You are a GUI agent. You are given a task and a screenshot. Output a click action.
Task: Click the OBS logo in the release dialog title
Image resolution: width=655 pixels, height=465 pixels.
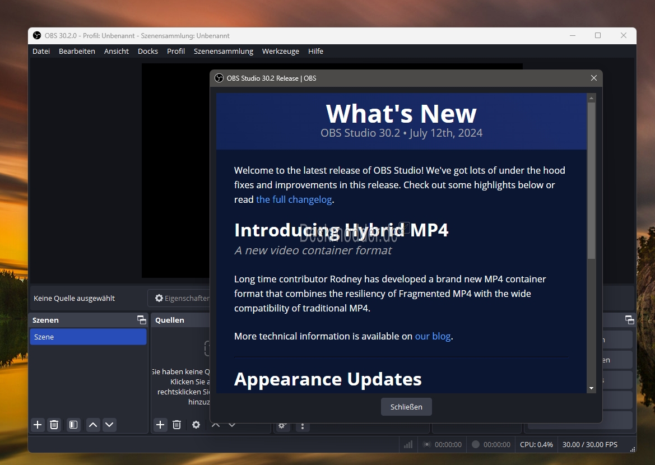click(x=219, y=78)
